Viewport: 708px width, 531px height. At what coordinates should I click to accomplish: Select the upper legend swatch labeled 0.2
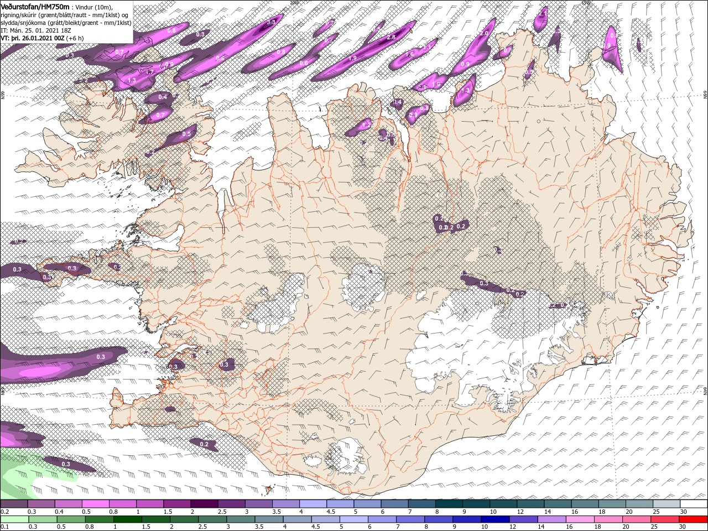14,504
